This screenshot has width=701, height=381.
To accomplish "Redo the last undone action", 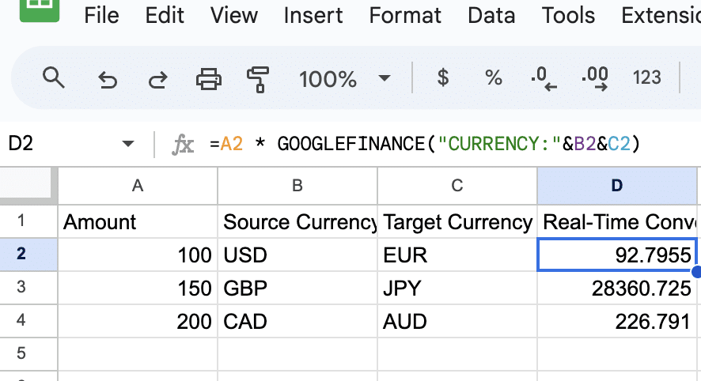I will pos(157,81).
